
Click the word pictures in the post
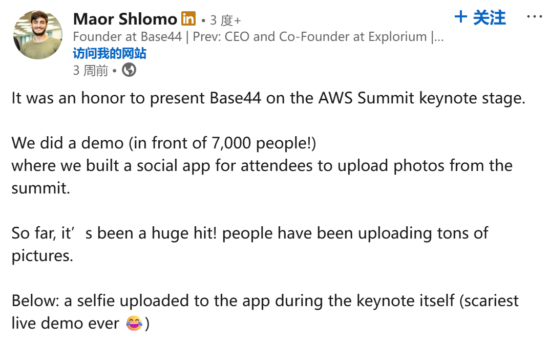(x=41, y=255)
